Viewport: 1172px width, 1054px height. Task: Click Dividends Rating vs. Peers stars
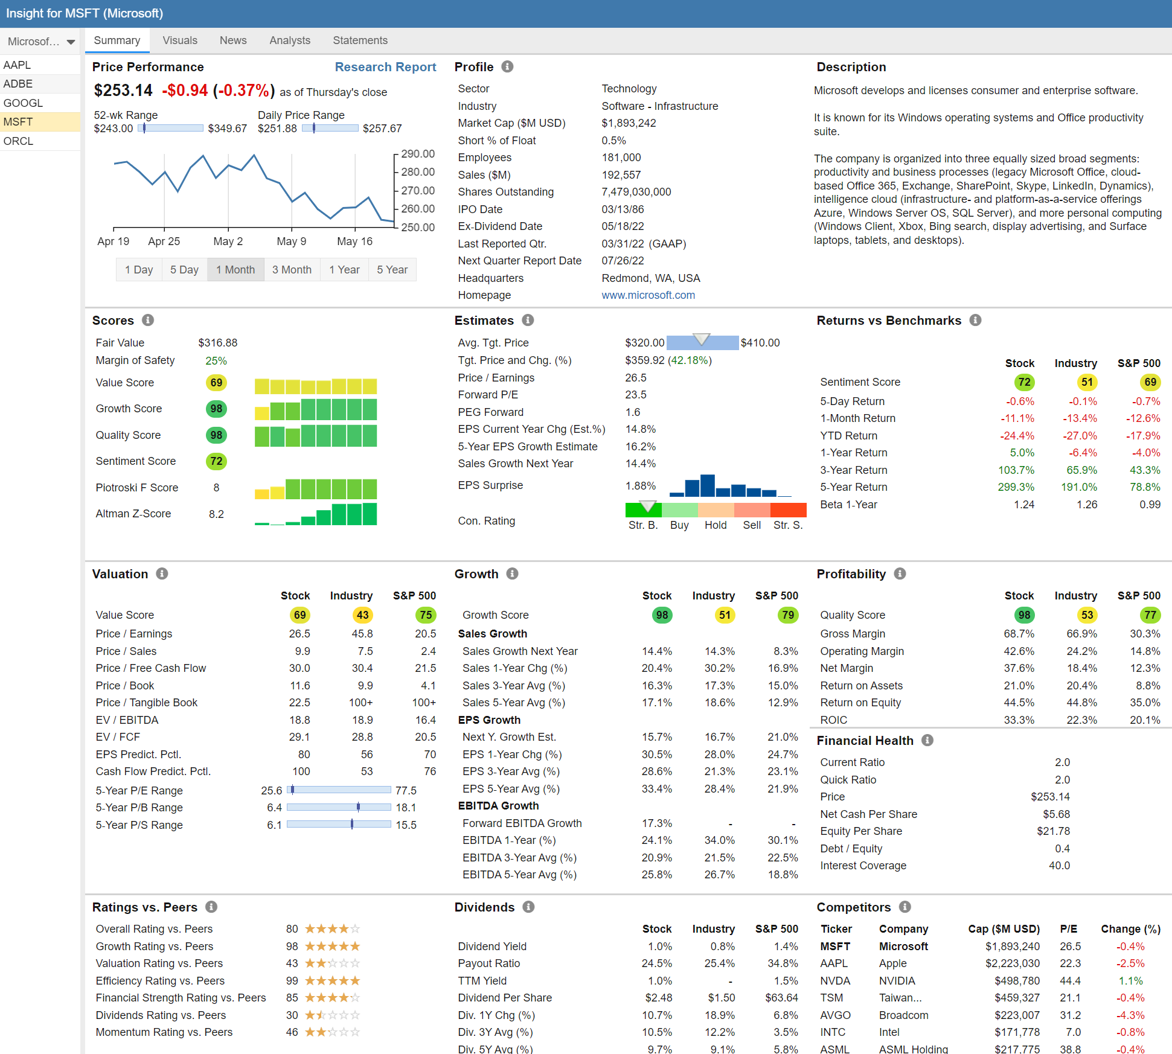tap(332, 1015)
